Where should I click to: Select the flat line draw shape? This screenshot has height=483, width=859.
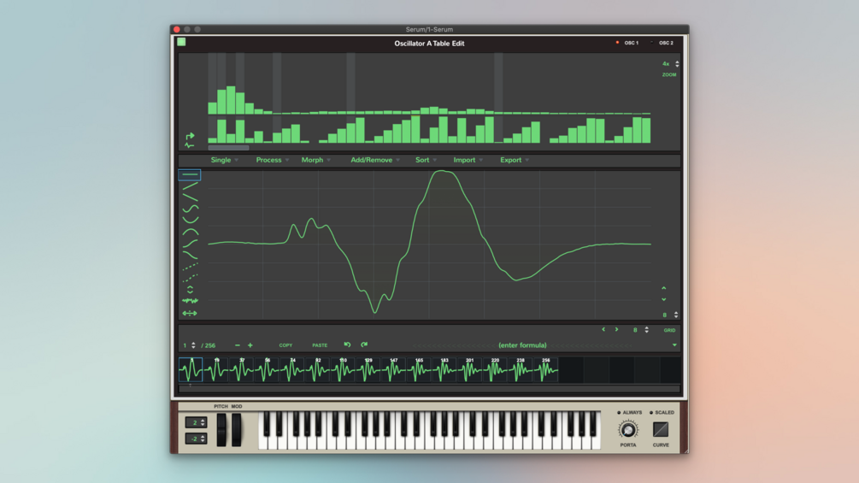pos(190,174)
